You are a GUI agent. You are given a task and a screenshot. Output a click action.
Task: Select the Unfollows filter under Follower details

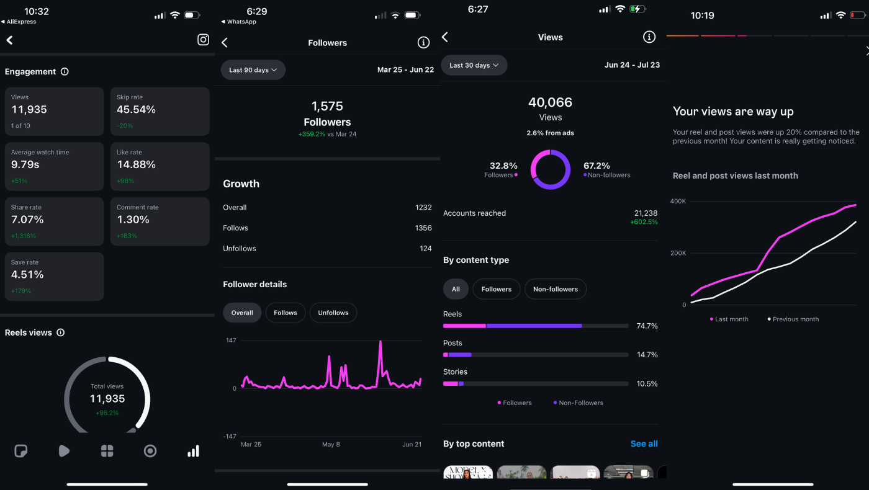(x=333, y=313)
